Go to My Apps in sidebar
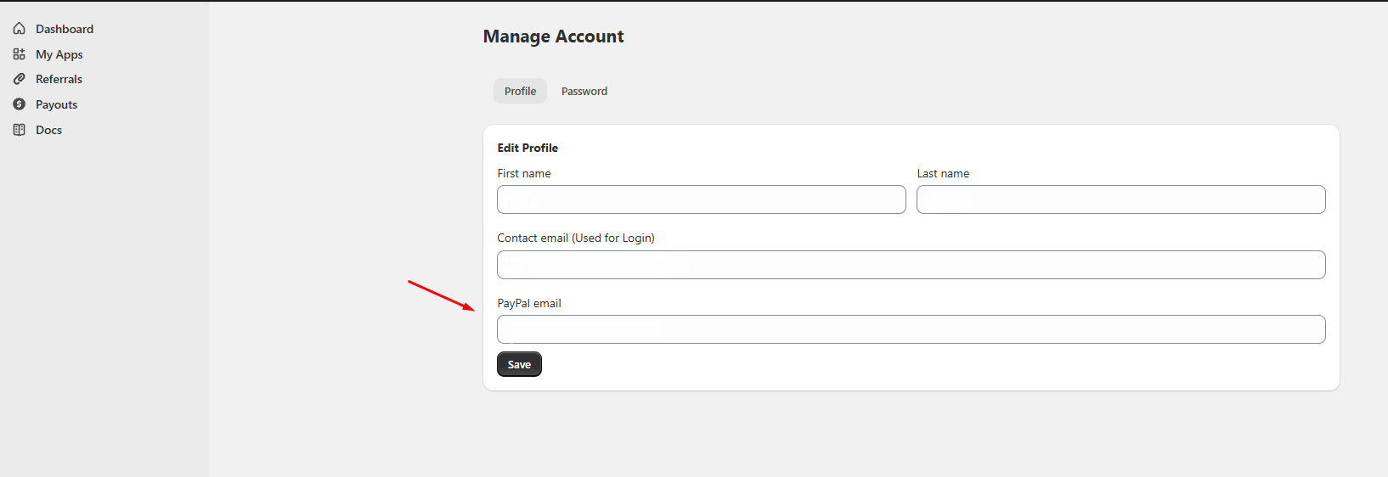The image size is (1388, 477). (59, 54)
